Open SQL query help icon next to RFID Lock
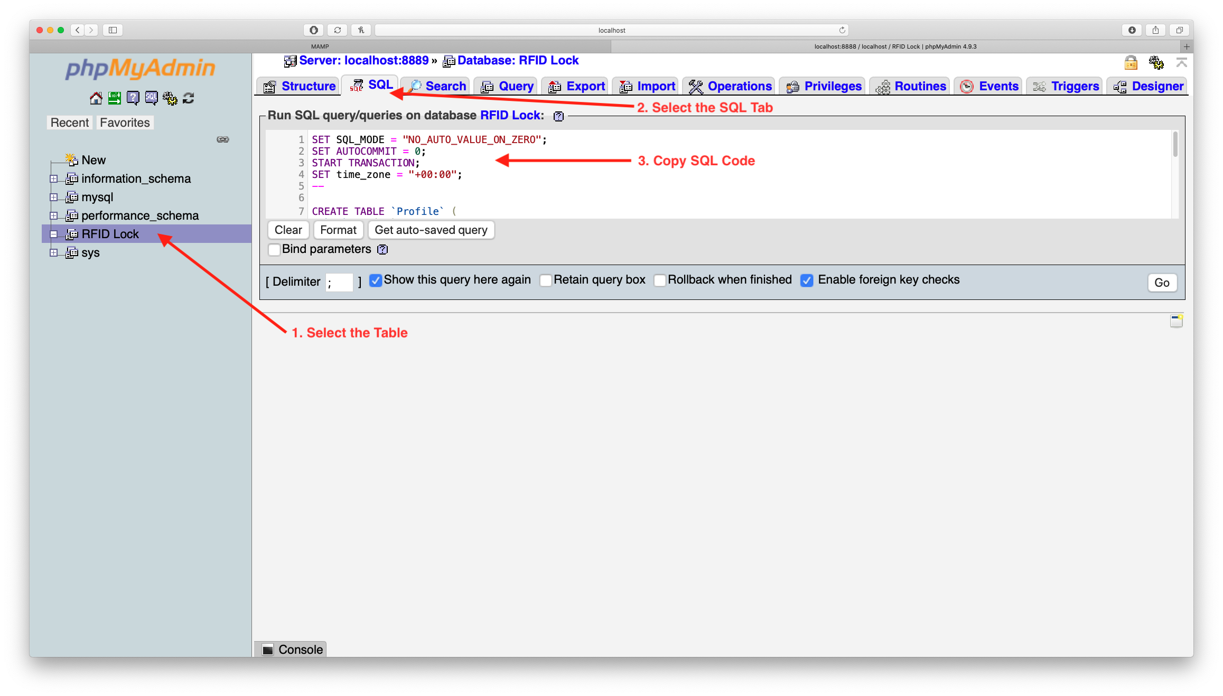 [558, 116]
